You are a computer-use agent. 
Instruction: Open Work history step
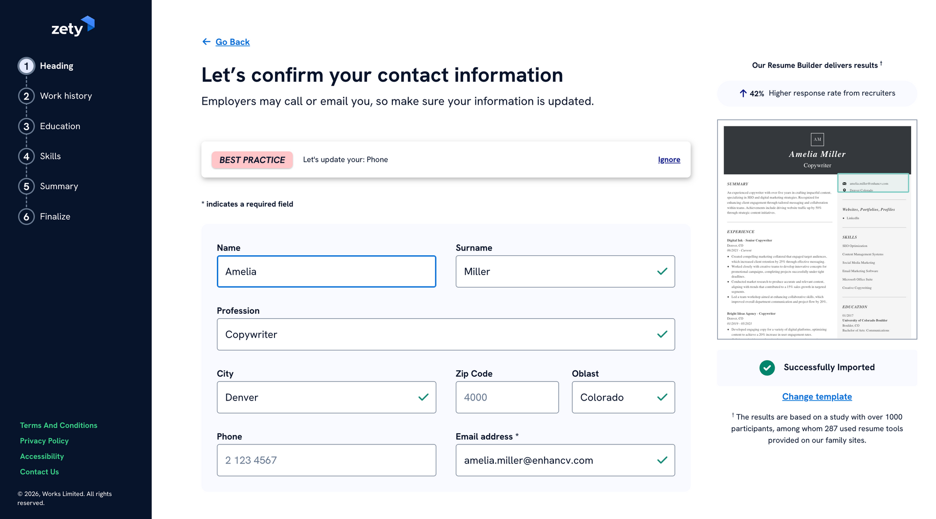tap(66, 96)
